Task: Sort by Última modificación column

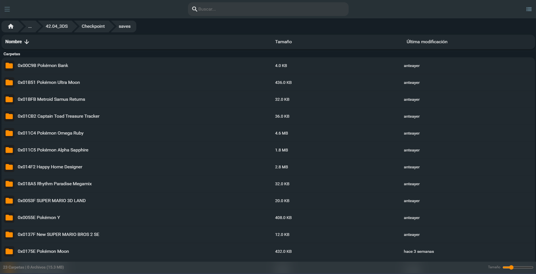Action: [427, 42]
